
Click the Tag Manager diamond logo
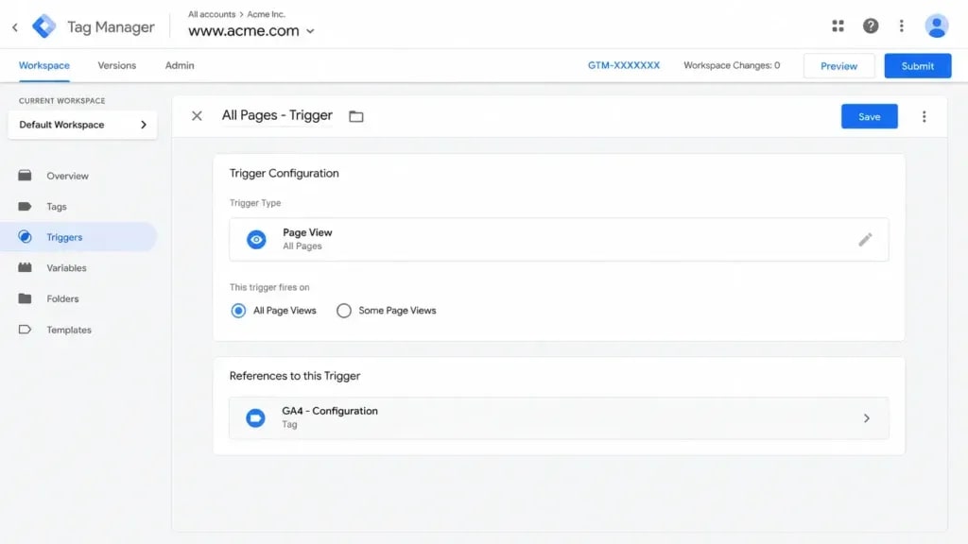[43, 26]
